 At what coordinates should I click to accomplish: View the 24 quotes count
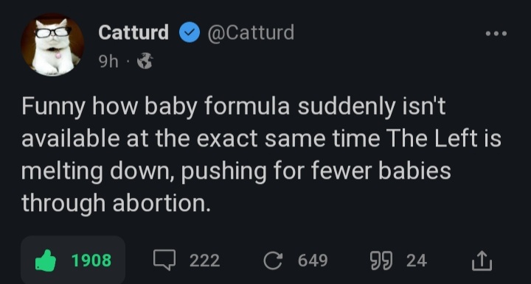pyautogui.click(x=417, y=260)
